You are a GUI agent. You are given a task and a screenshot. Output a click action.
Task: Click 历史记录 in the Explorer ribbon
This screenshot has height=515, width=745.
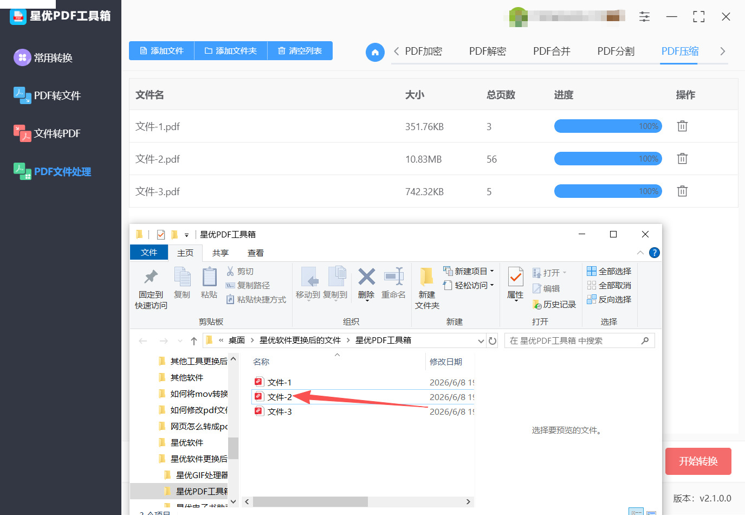(554, 305)
